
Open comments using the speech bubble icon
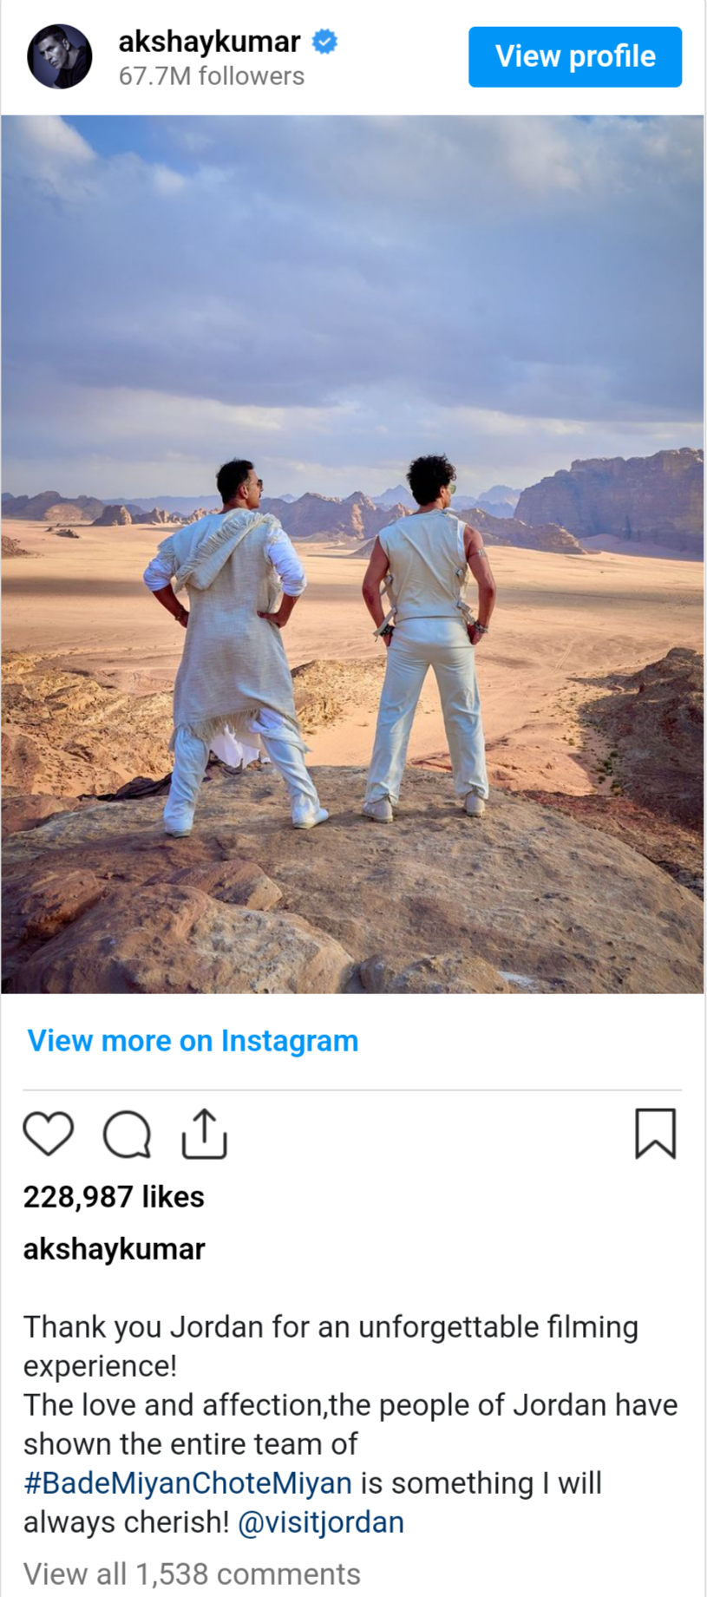tap(127, 1134)
